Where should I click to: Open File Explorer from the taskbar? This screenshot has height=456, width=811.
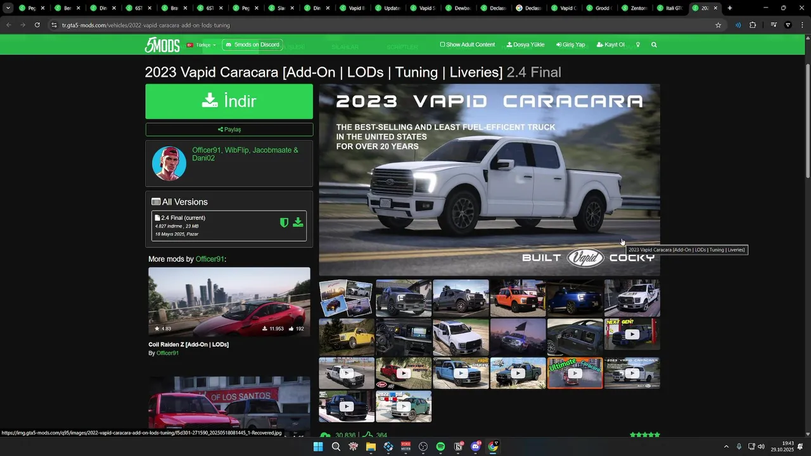click(371, 446)
